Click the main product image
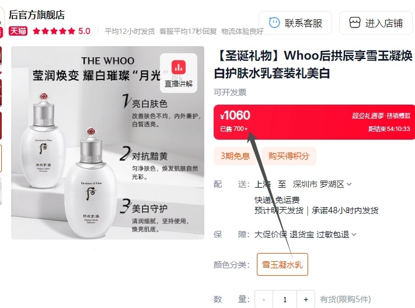The width and height of the screenshot is (415, 308). [x=108, y=143]
